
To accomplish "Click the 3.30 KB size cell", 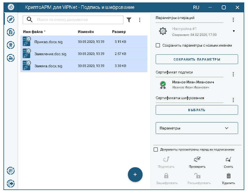I will click(x=120, y=66).
